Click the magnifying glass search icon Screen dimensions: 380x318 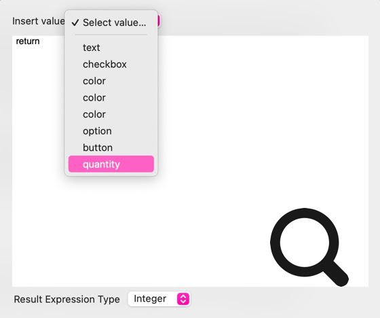click(x=309, y=247)
